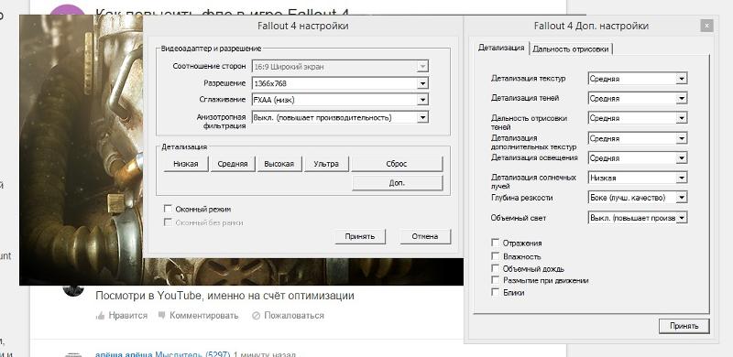
Task: Open advanced settings with Доп. button
Action: (x=397, y=183)
